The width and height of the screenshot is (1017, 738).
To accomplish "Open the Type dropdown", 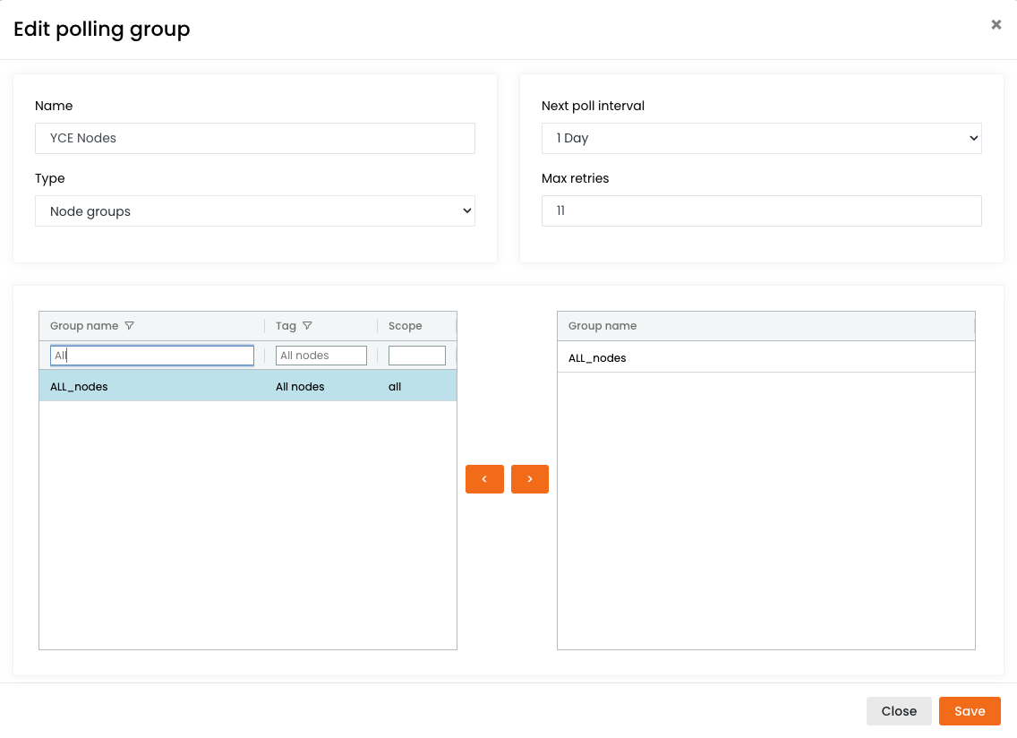I will [255, 211].
